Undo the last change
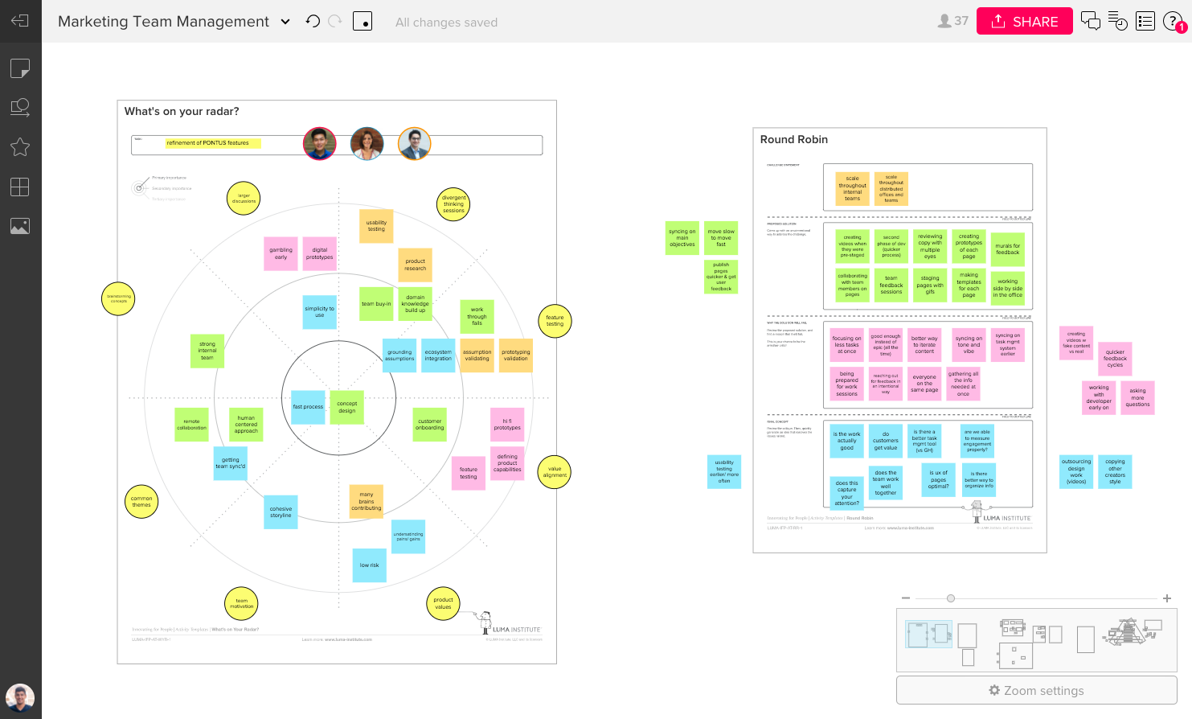 click(313, 21)
